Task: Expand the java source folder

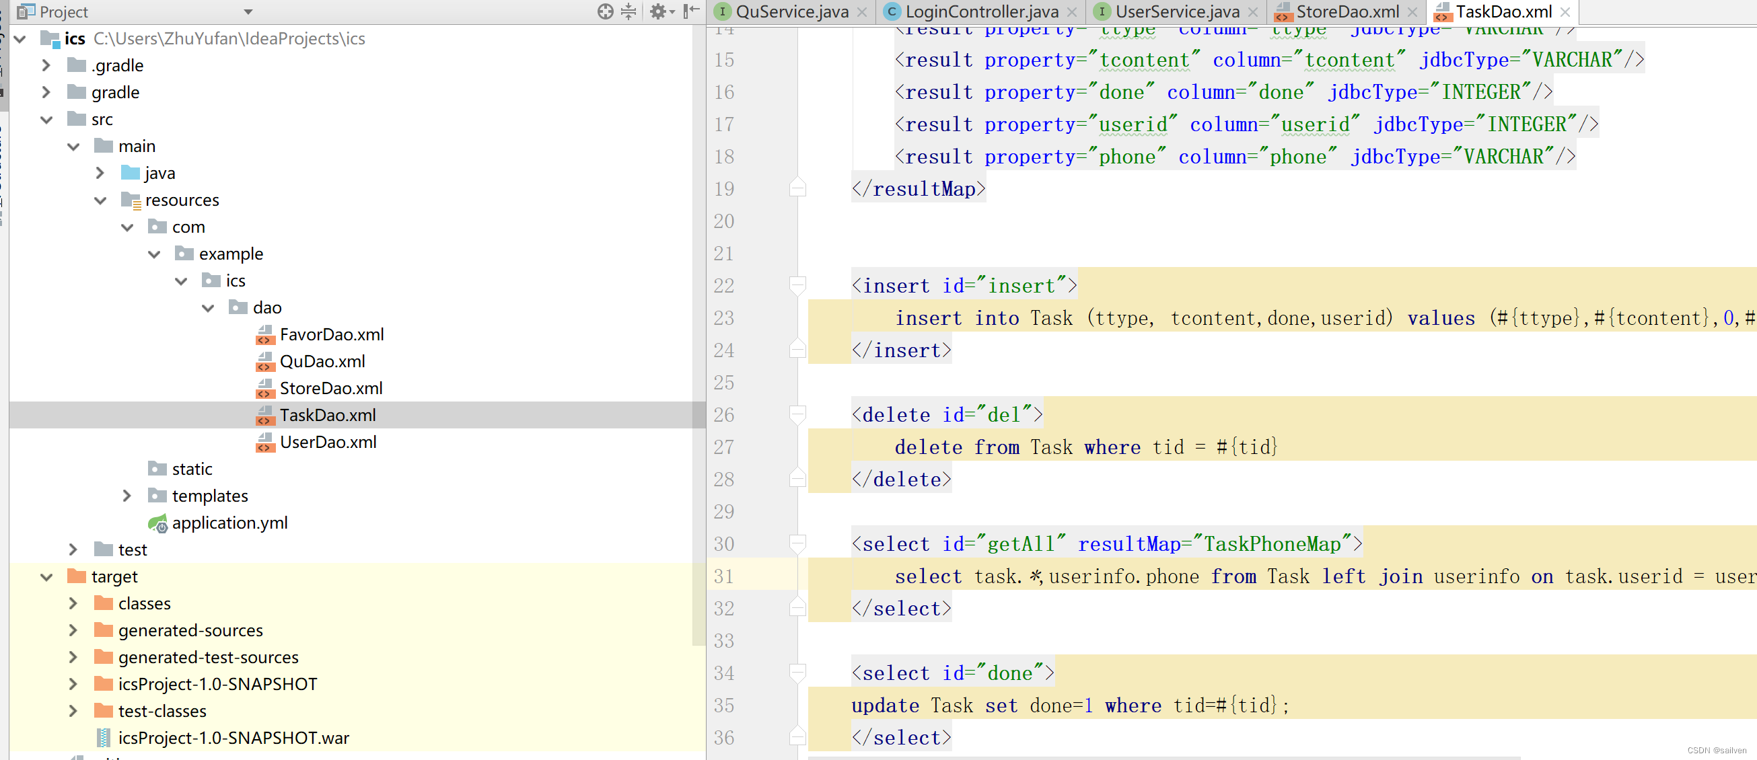Action: pos(100,173)
